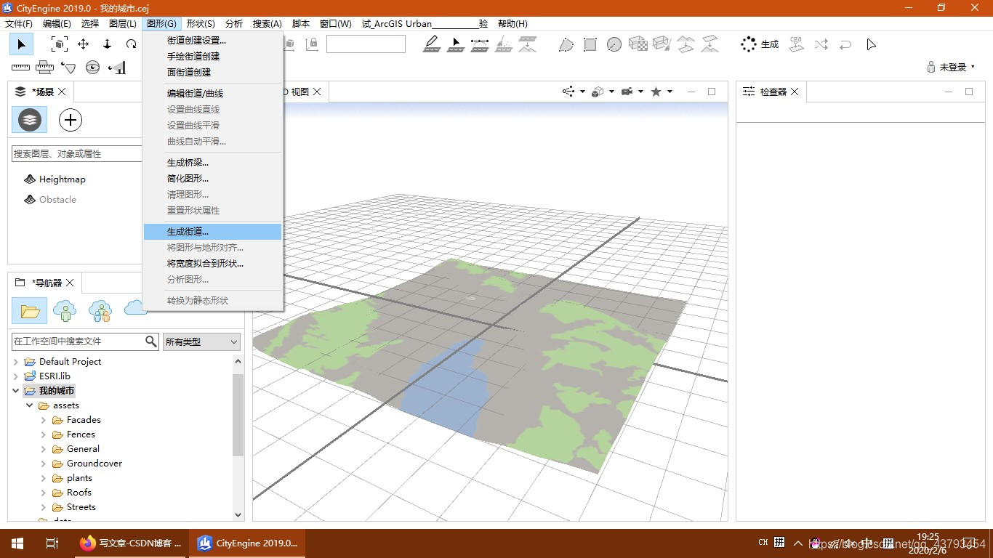
Task: Close the 场景 tab
Action: click(62, 92)
